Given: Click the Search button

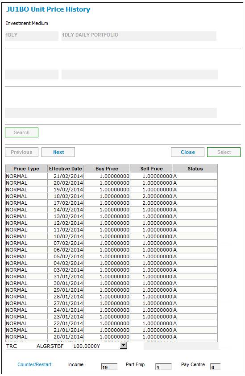Looking at the screenshot, I should (21, 132).
